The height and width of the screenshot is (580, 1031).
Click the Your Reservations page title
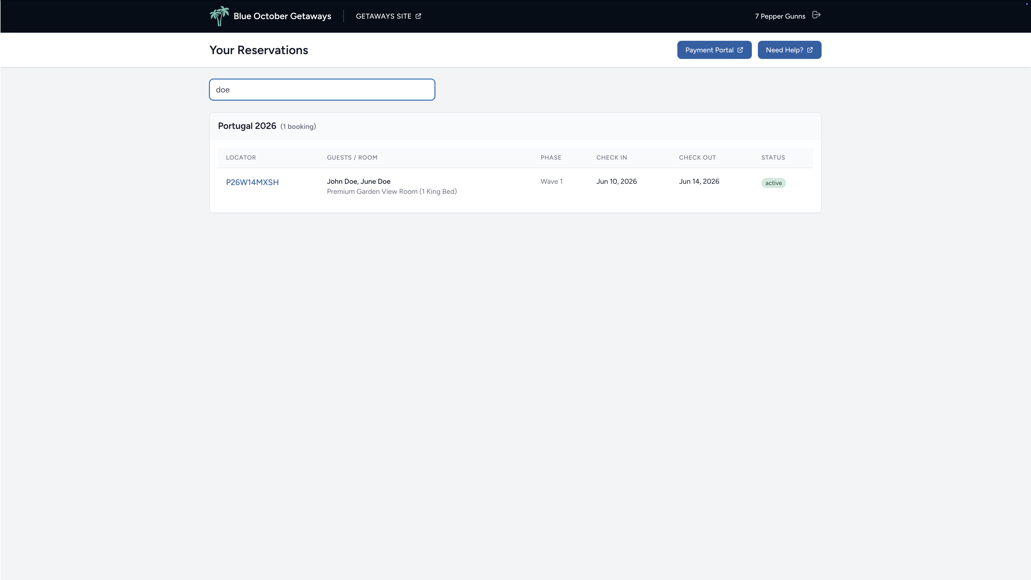point(259,50)
